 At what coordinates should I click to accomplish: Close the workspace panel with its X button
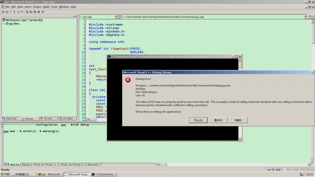coord(76,16)
